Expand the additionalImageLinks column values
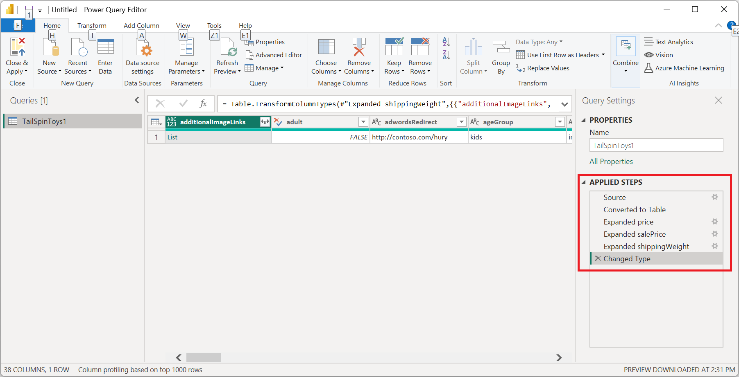739x377 pixels. 265,122
